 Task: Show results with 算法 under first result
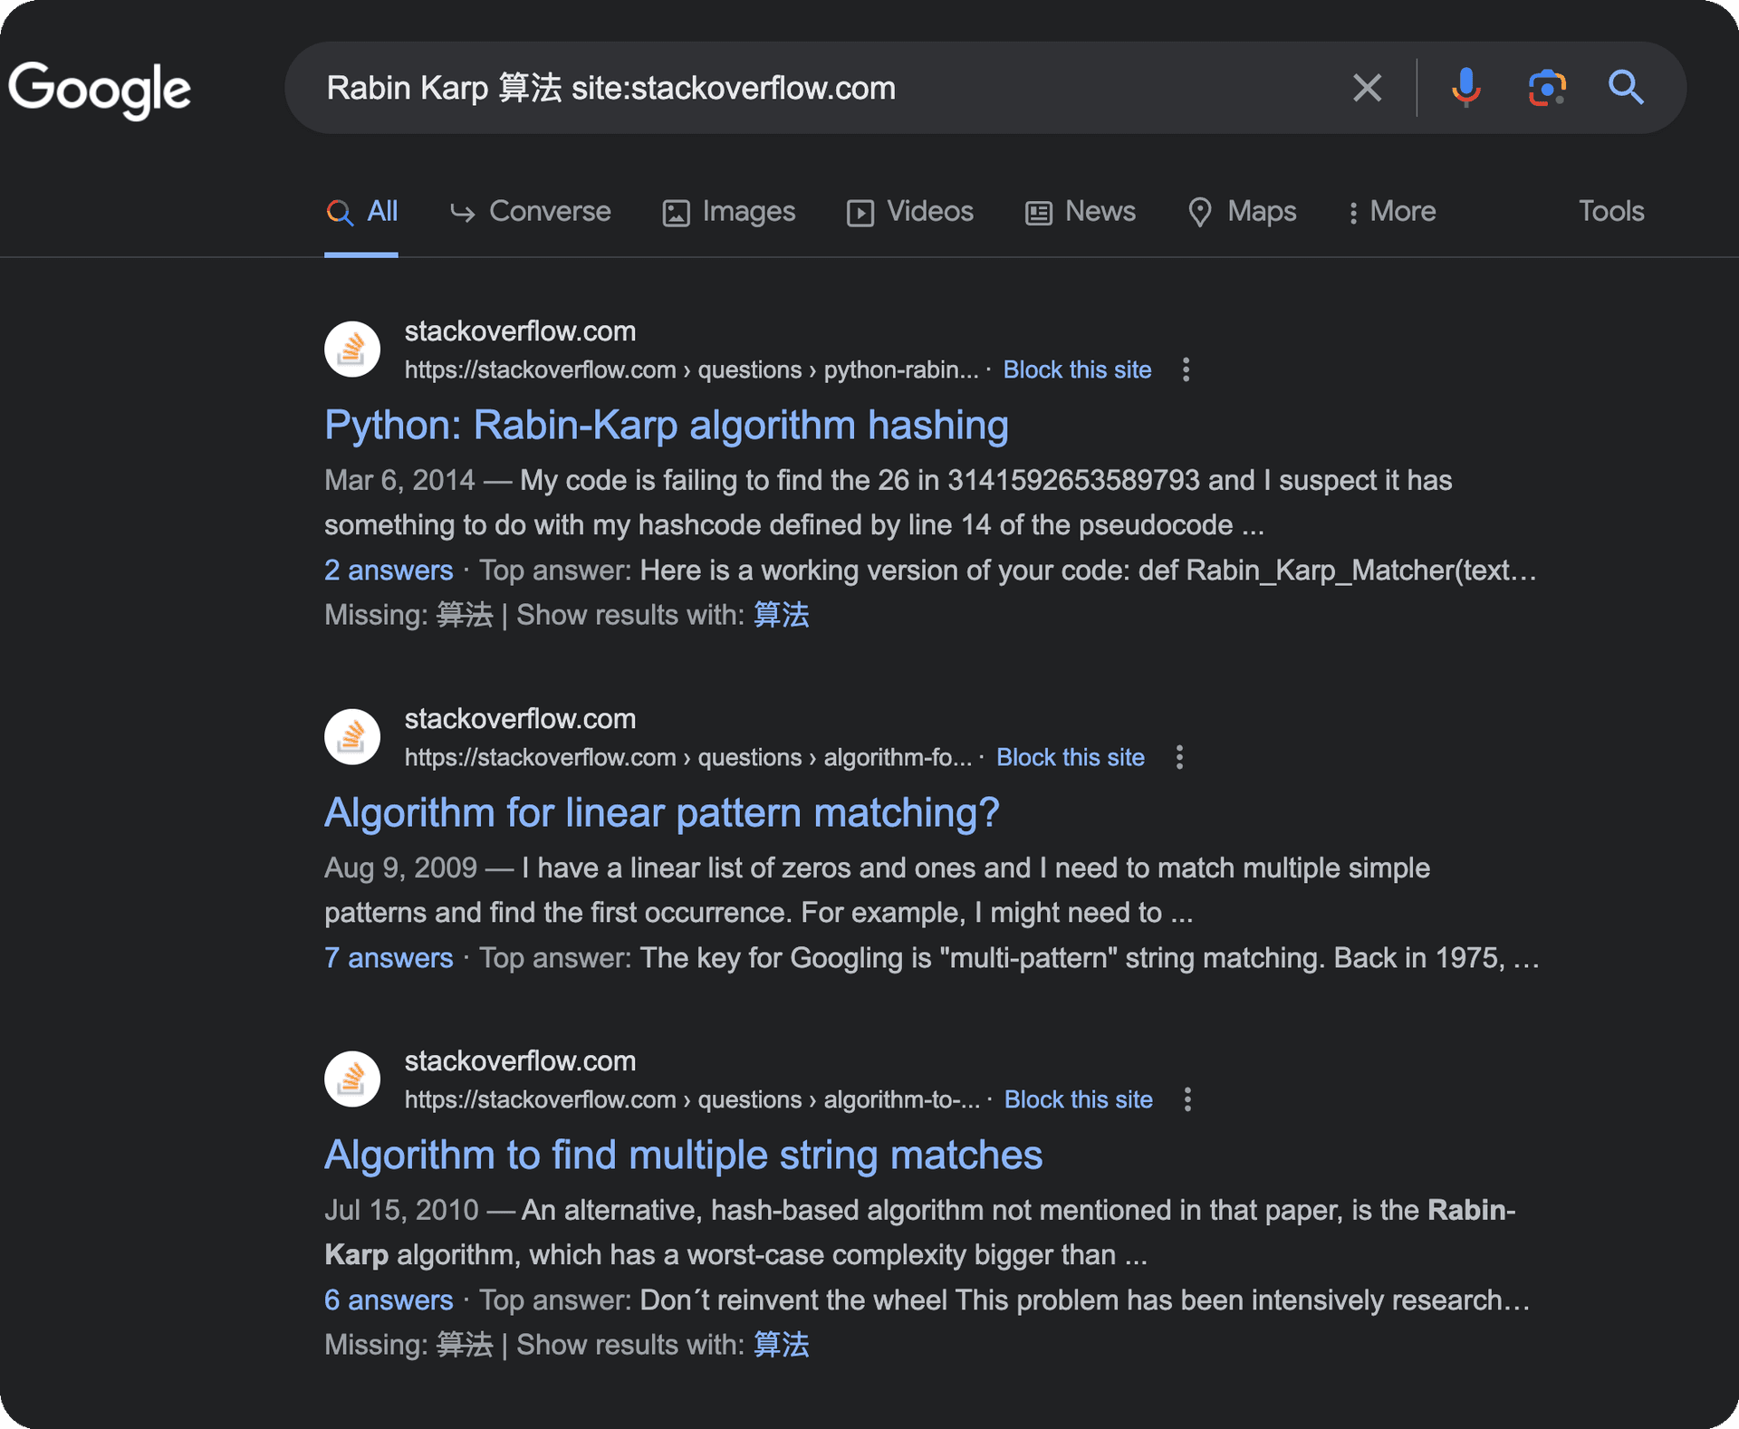tap(781, 615)
